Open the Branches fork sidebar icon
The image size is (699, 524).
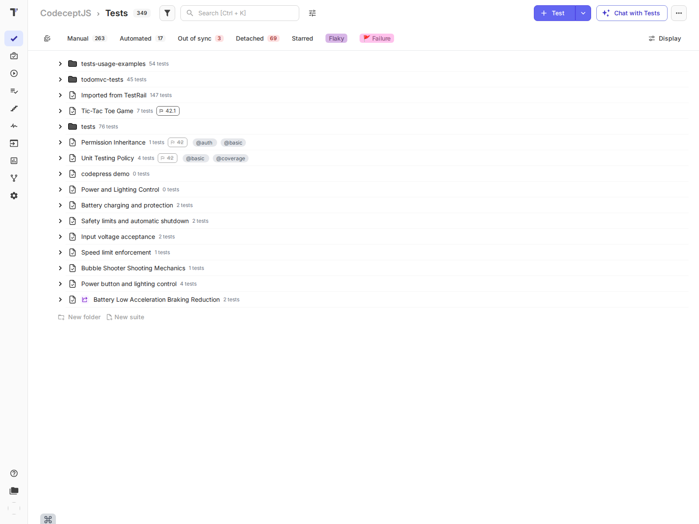click(x=14, y=178)
